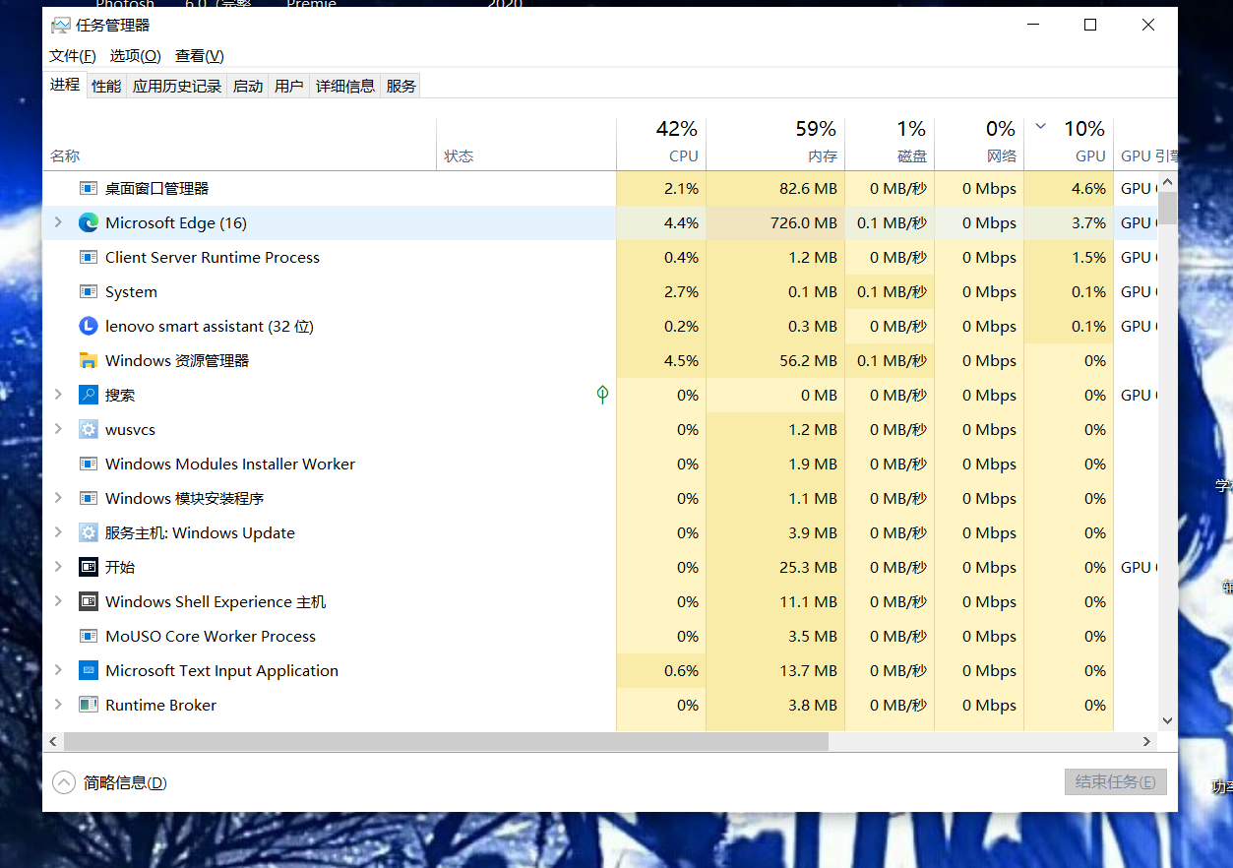The image size is (1233, 868).
Task: Sort by the 状态 column header
Action: pos(526,144)
